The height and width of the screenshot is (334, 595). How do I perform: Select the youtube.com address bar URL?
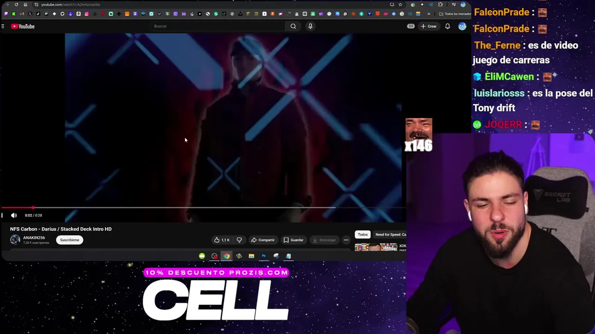click(x=71, y=5)
